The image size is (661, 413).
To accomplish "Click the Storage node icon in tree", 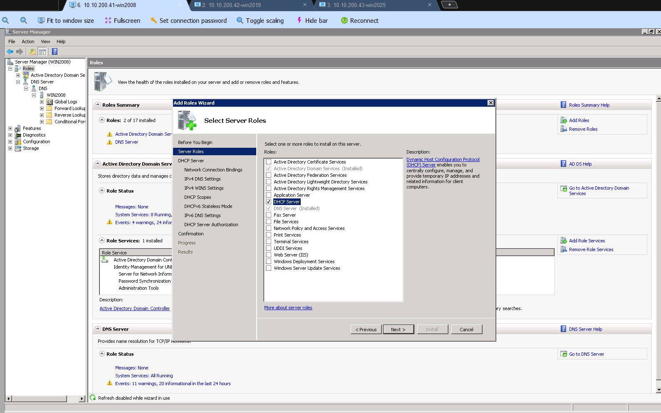I will [x=18, y=148].
